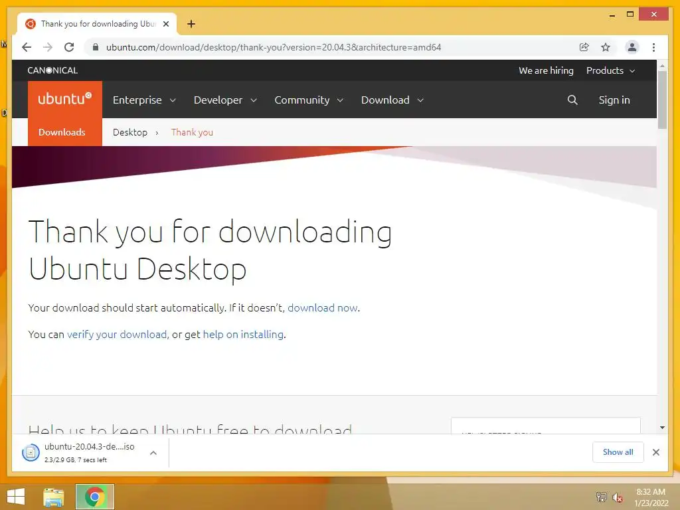Expand the Download menu
The image size is (680, 510).
click(x=392, y=100)
